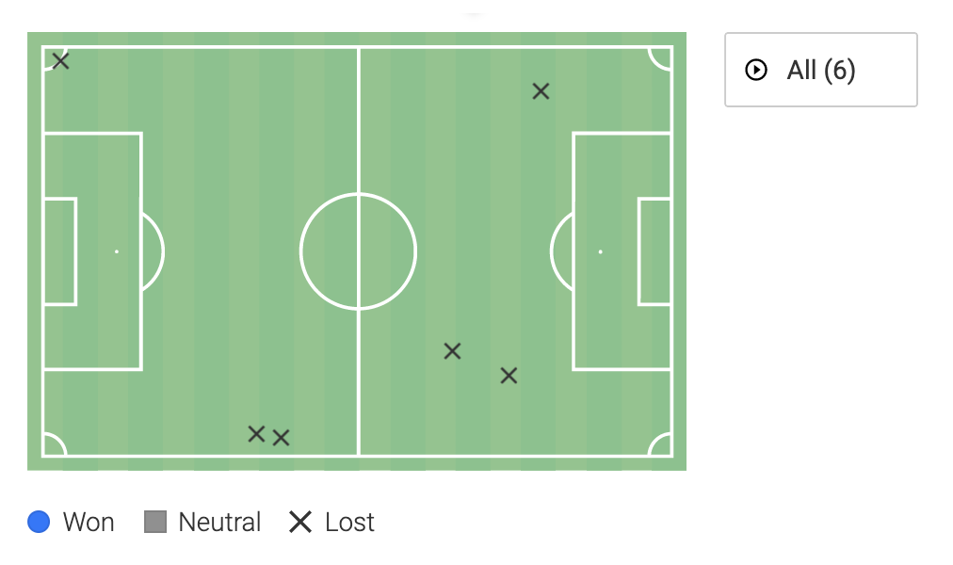Image resolution: width=953 pixels, height=565 pixels.
Task: Select the Won legend label
Action: tap(89, 522)
